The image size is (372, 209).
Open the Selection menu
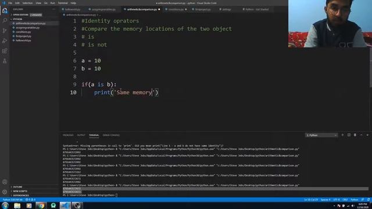(27, 3)
